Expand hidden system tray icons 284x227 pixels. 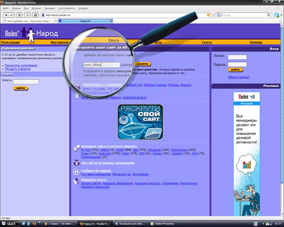point(263,224)
